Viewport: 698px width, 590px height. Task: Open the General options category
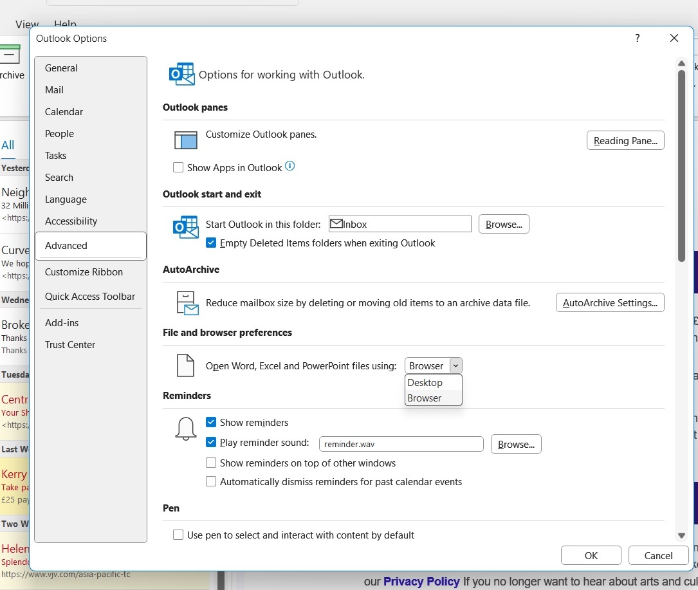point(90,68)
